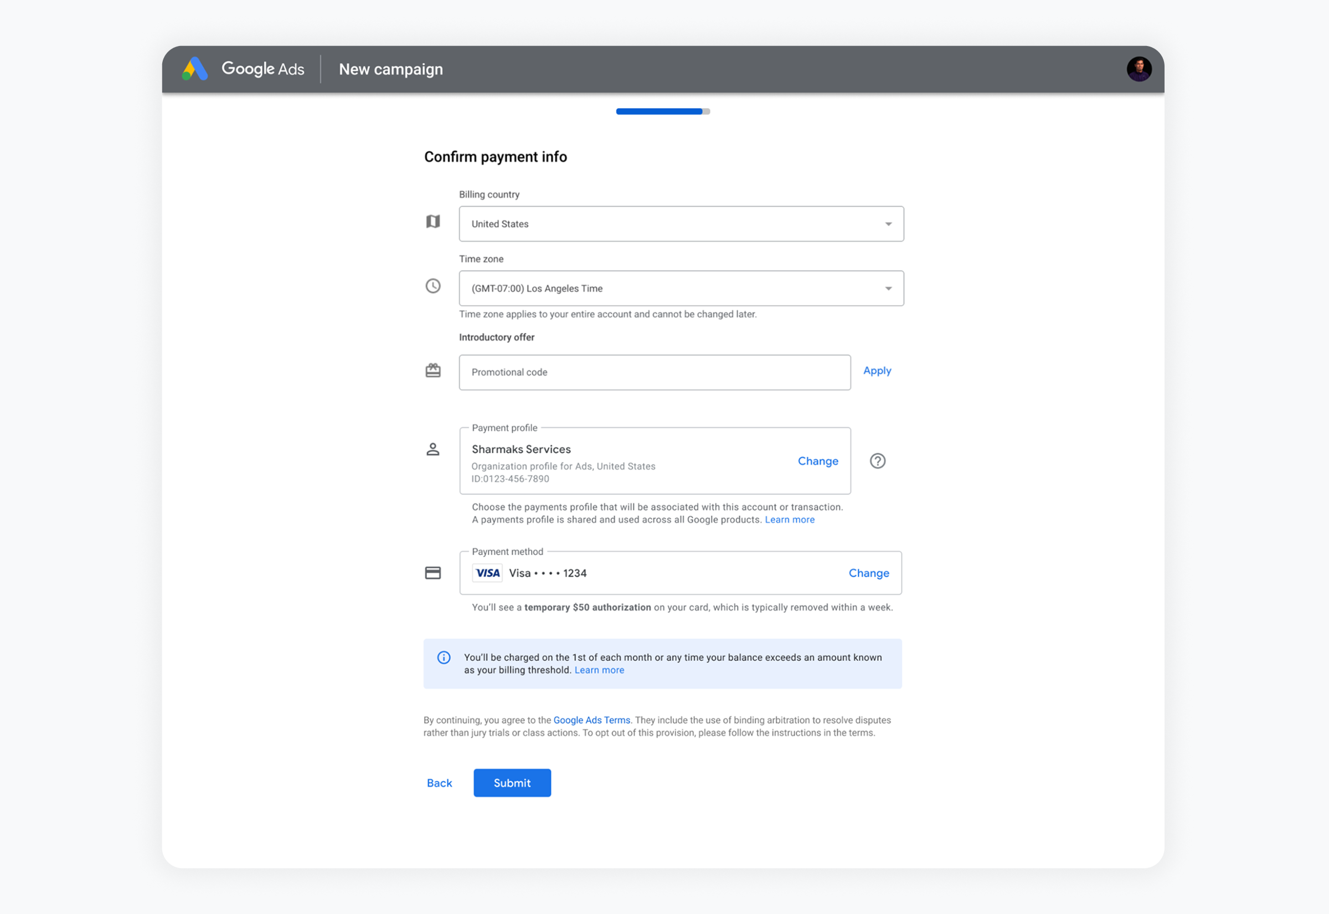
Task: Click the billing country map icon
Action: (433, 222)
